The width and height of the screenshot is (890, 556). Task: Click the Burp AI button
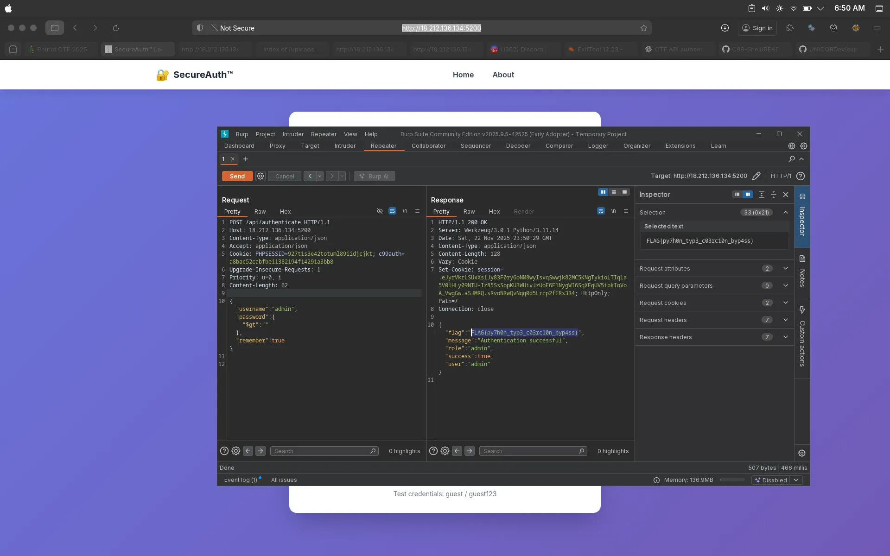tap(375, 176)
